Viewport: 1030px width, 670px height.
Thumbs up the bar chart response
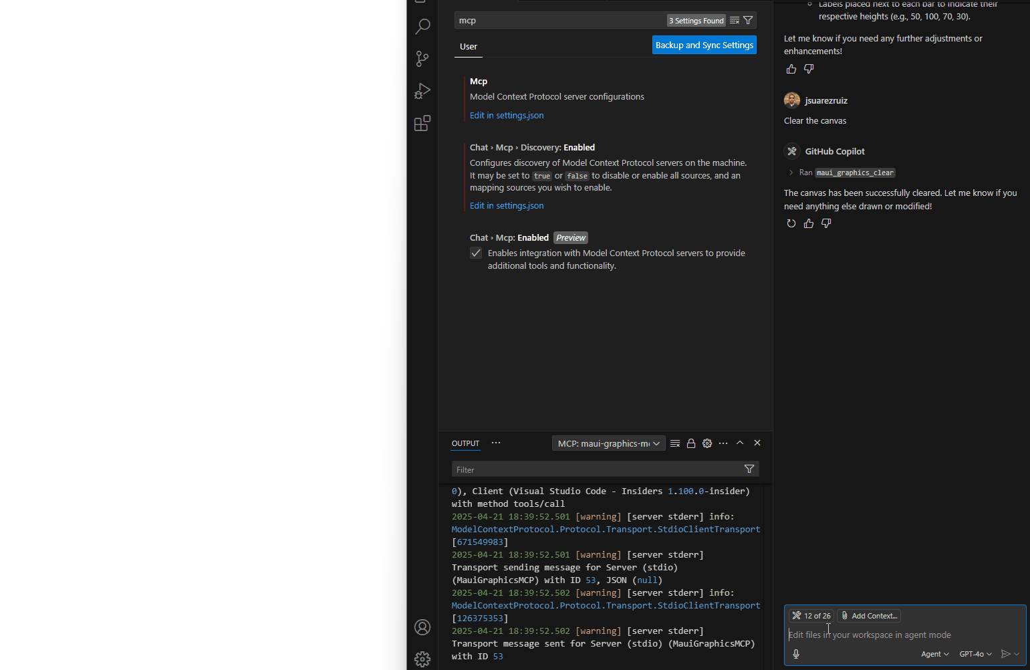coord(791,69)
